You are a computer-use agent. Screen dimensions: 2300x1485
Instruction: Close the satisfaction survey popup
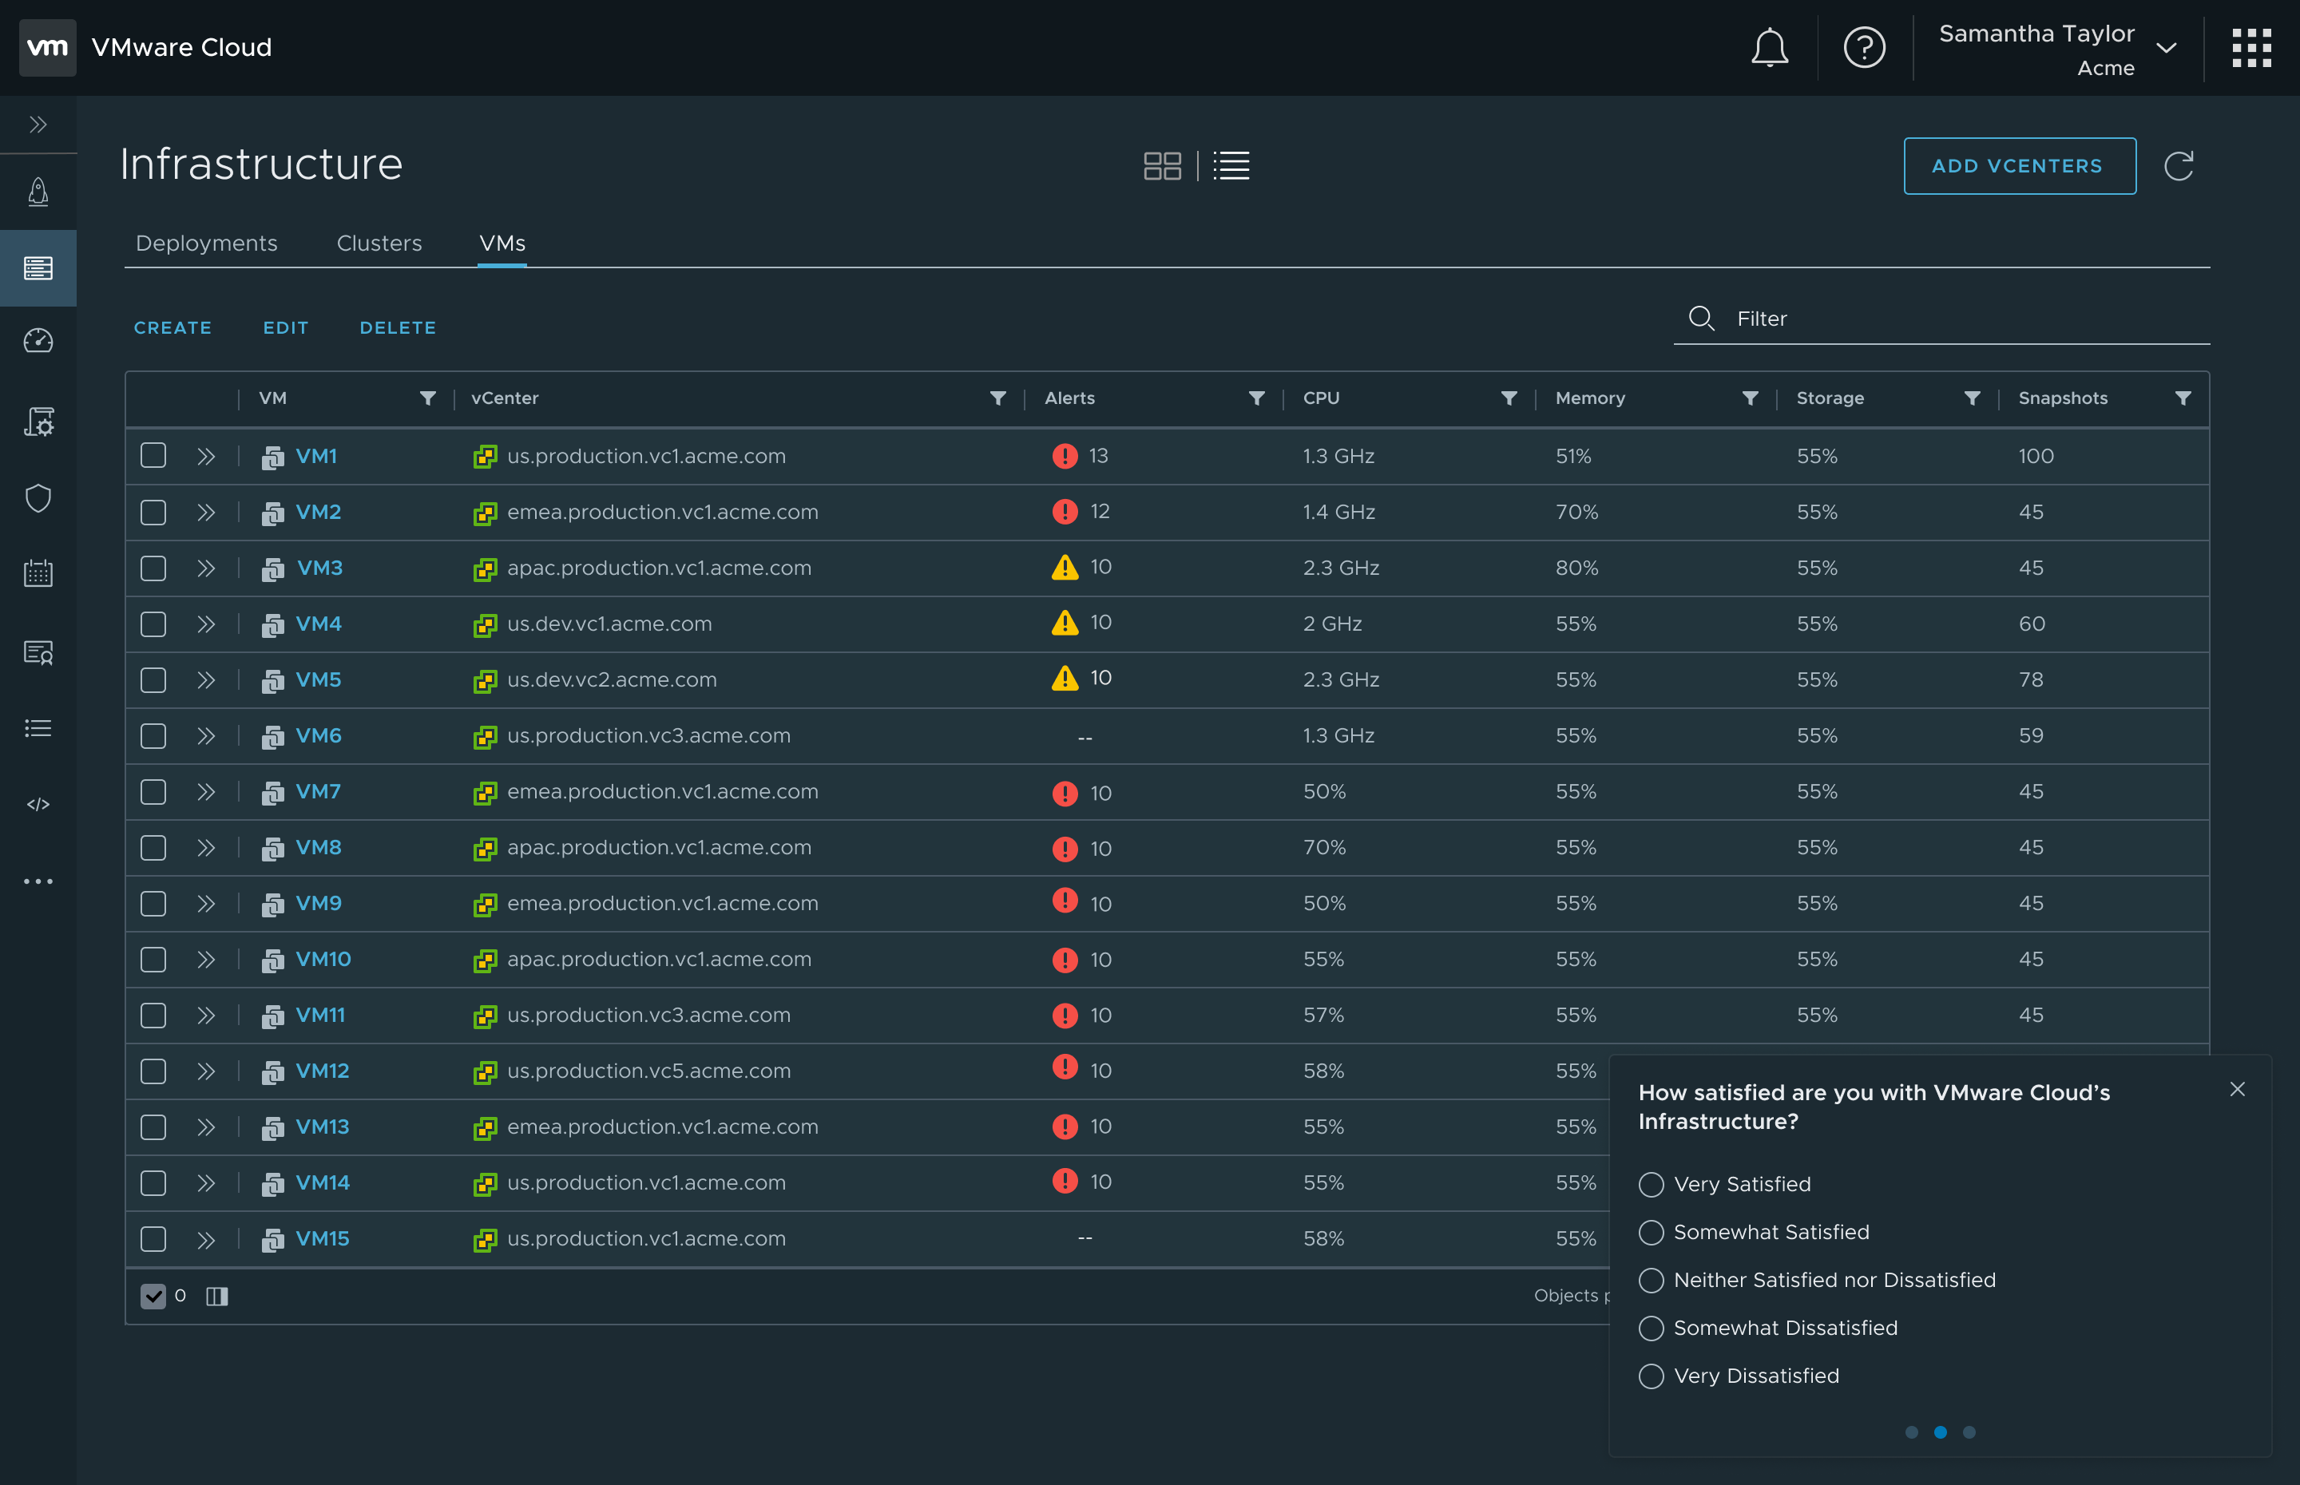(x=2238, y=1089)
